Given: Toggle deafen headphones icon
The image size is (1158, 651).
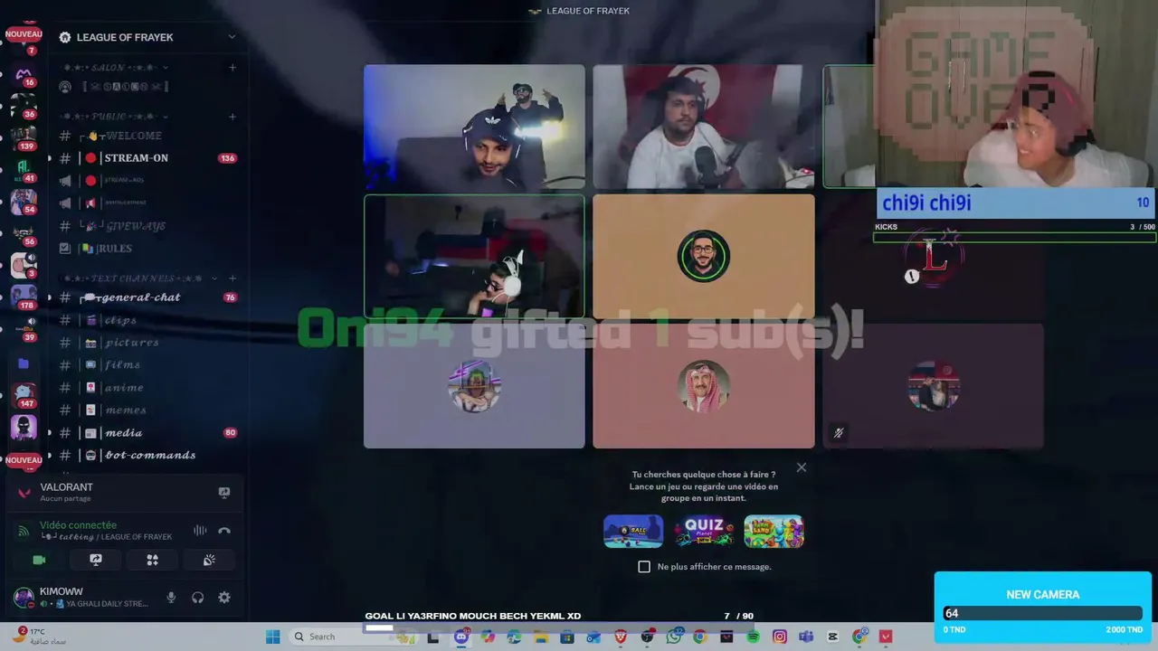Looking at the screenshot, I should (x=197, y=598).
